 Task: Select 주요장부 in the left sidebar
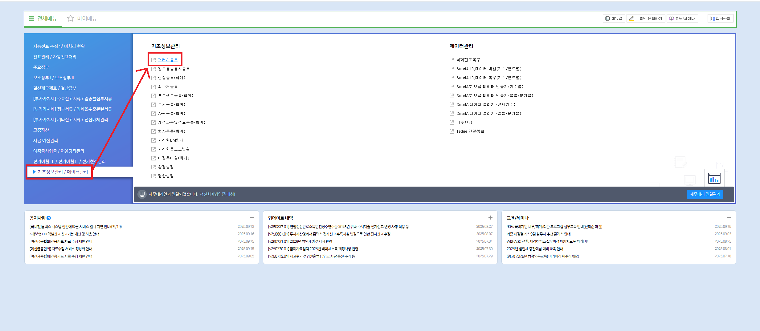pos(41,67)
